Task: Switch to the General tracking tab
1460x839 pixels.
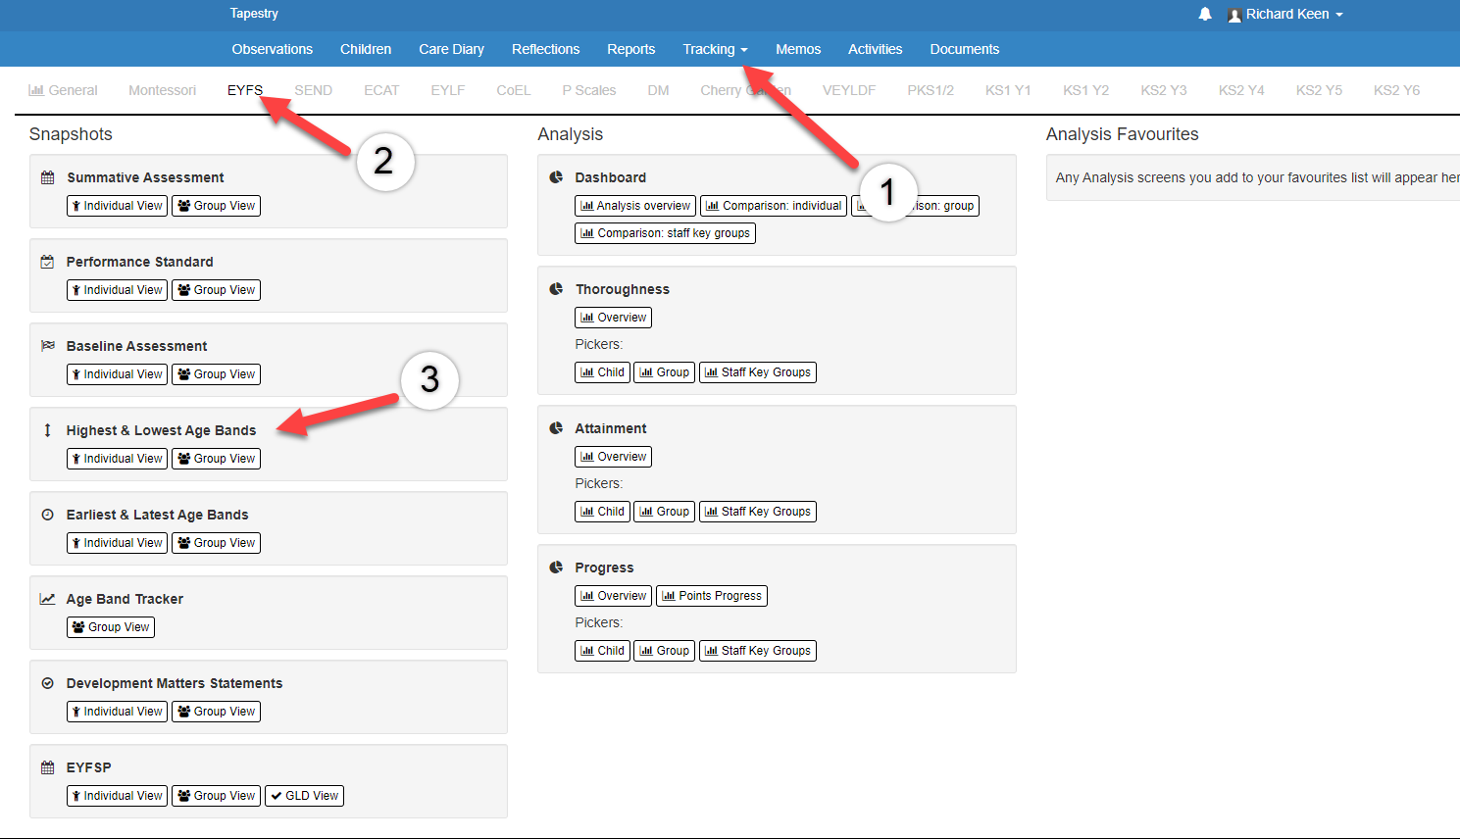Action: click(x=64, y=90)
